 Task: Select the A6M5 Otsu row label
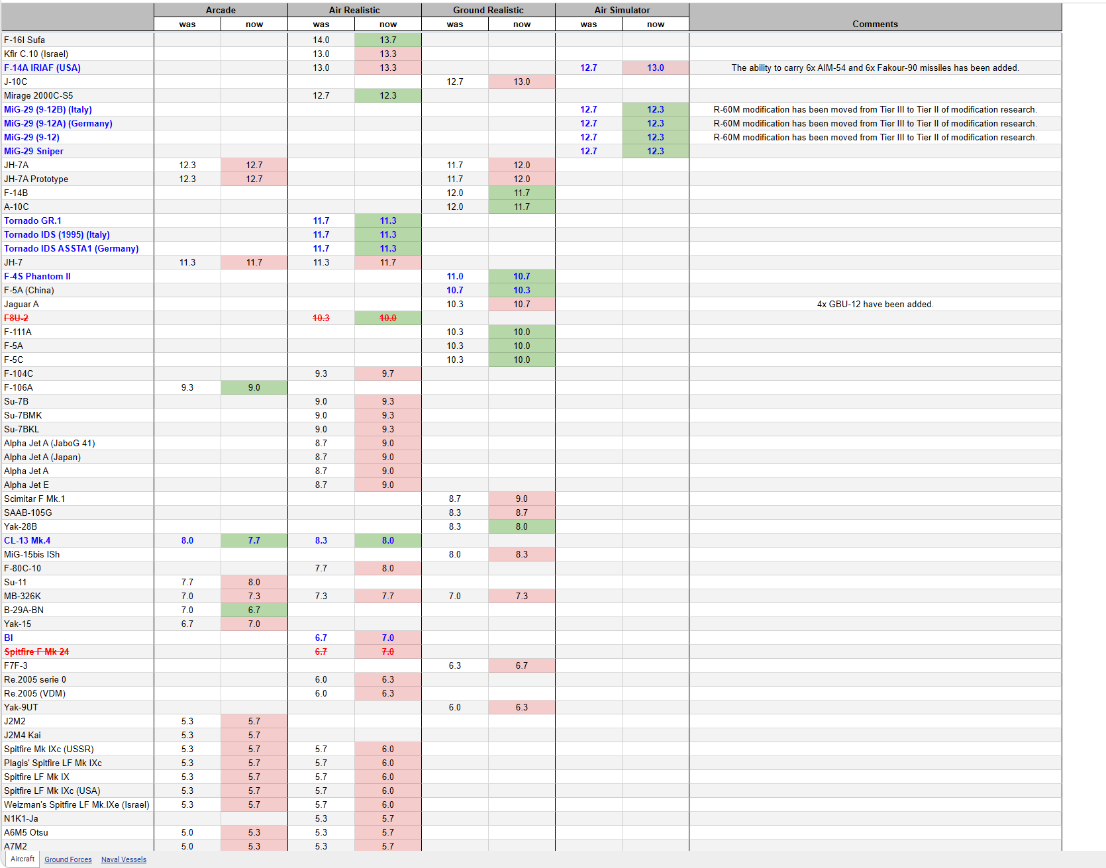pyautogui.click(x=26, y=832)
